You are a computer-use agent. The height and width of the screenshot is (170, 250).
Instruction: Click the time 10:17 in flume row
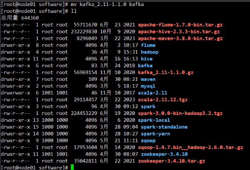[131, 45]
